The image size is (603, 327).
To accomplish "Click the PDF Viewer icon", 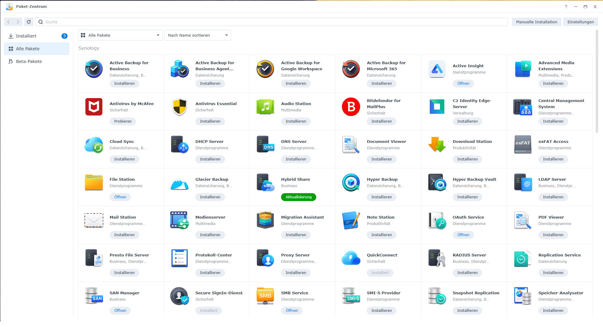I will point(523,220).
